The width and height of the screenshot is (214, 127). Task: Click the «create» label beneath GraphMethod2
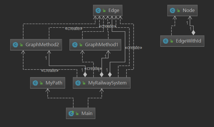click(x=50, y=70)
